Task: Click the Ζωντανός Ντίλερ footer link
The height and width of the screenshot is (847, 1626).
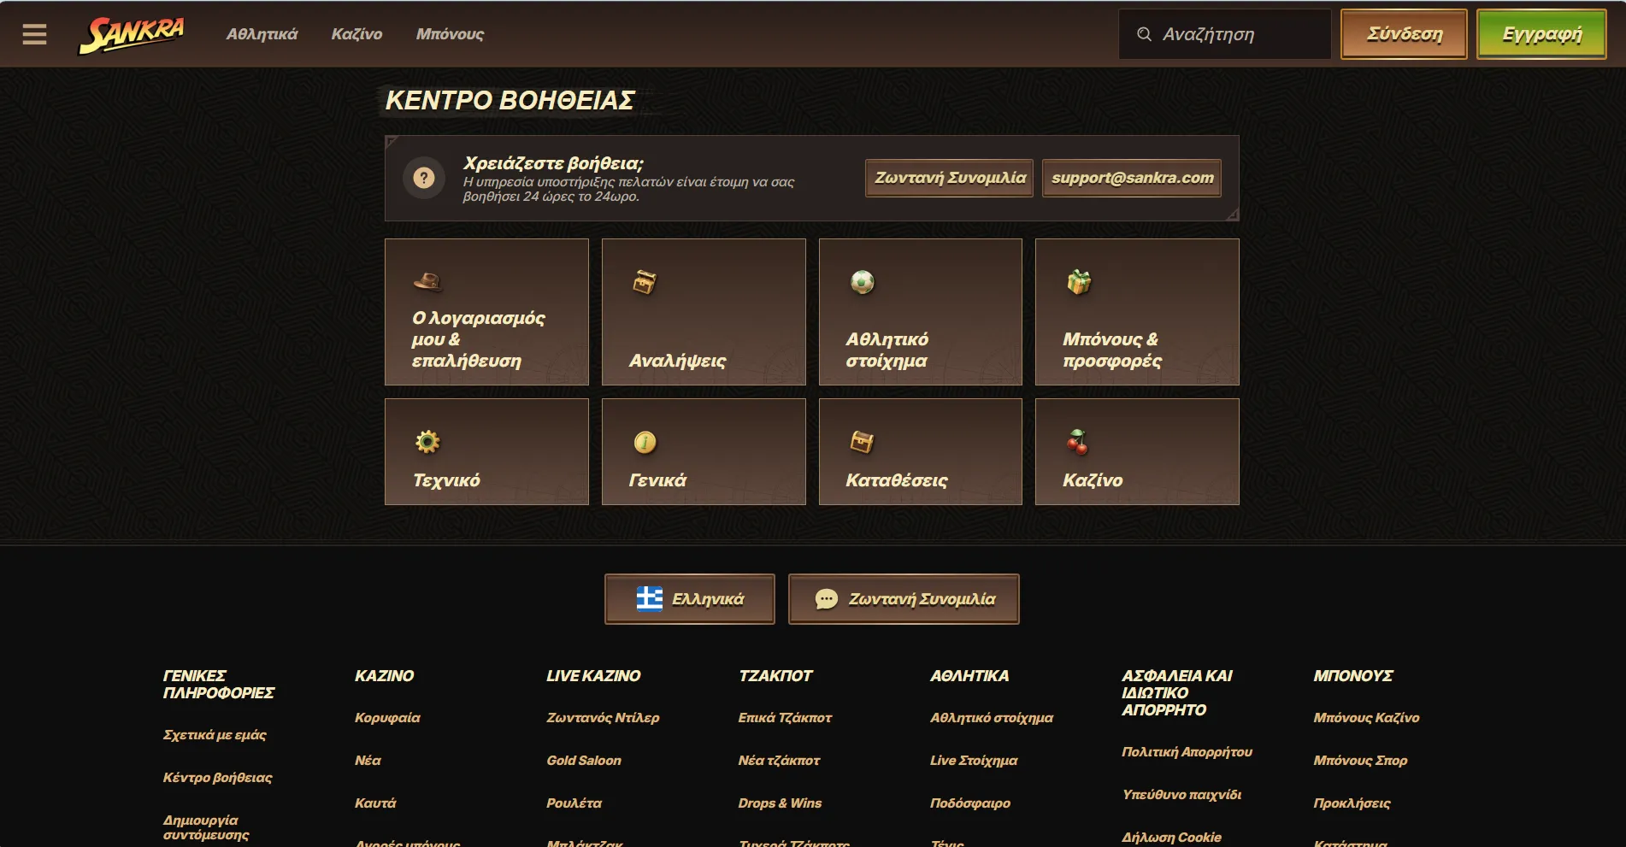Action: pos(603,718)
